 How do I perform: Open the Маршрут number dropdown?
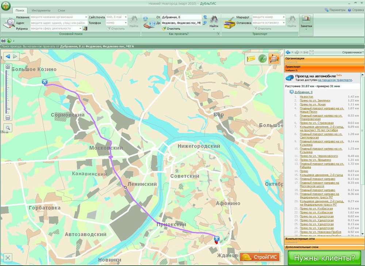(x=284, y=17)
